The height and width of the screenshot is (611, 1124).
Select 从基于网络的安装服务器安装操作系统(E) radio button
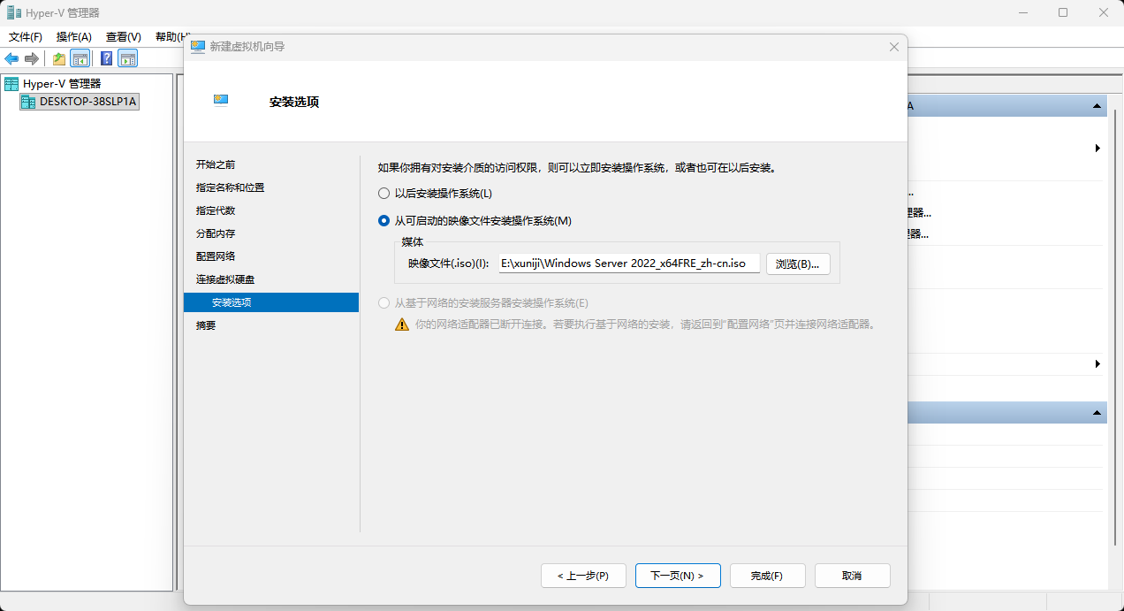[384, 302]
